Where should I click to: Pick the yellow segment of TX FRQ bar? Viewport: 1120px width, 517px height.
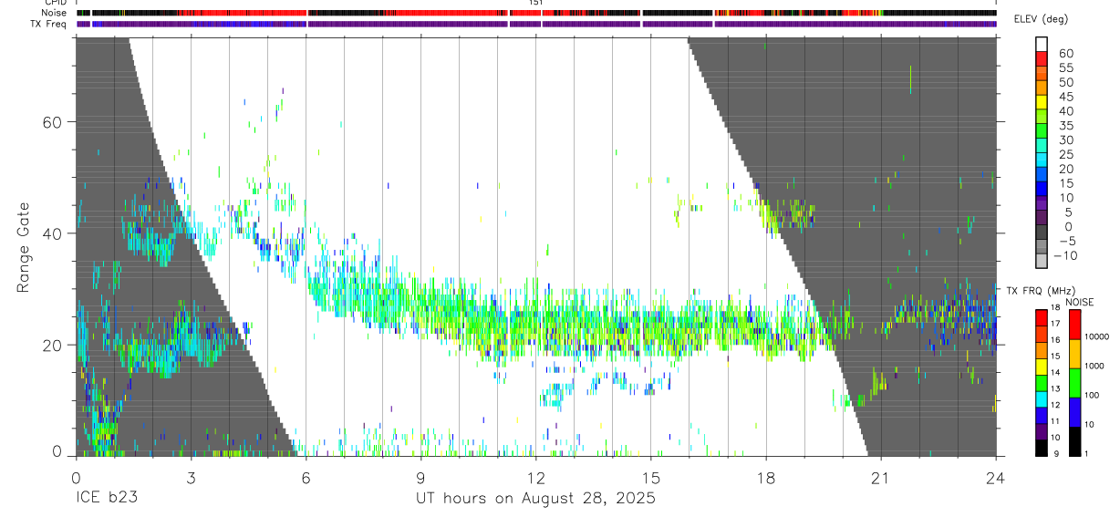coord(1042,367)
